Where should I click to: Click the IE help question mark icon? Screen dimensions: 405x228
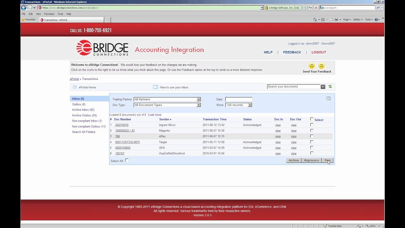377,20
